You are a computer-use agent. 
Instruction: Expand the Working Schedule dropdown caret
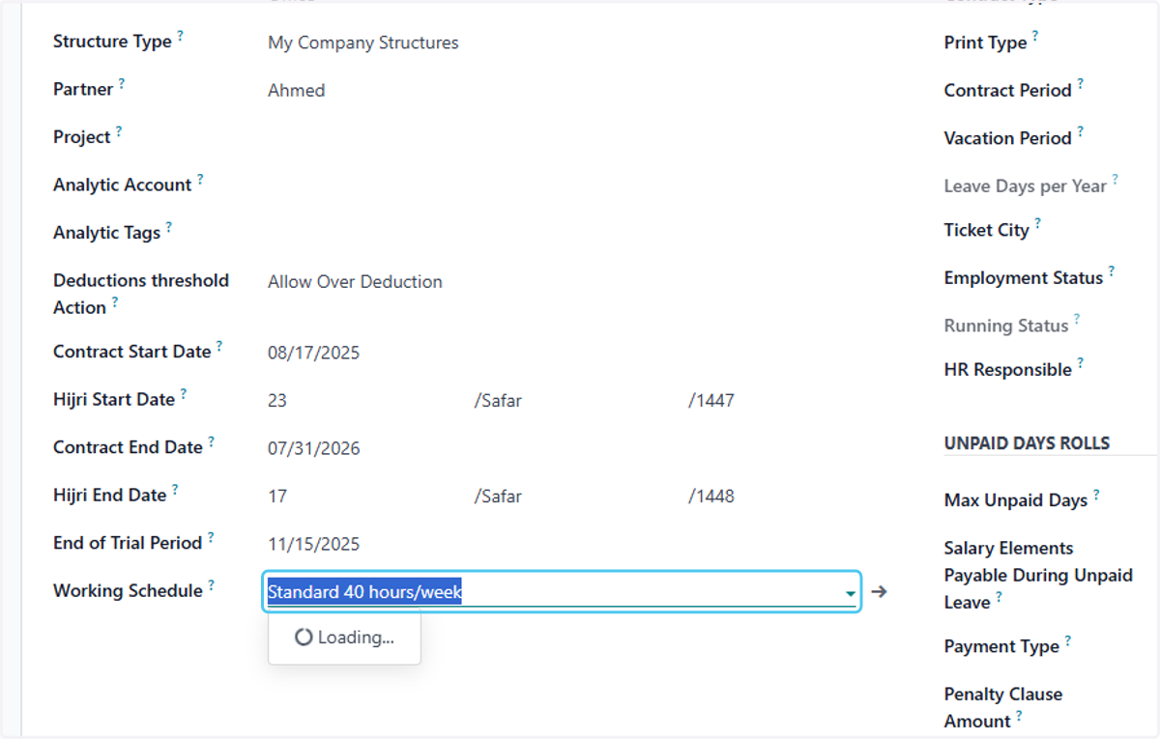(851, 593)
